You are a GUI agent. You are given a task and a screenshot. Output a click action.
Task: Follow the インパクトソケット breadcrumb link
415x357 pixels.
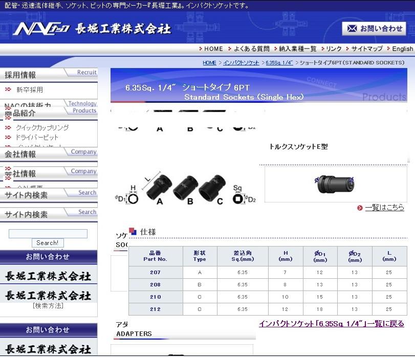point(241,63)
